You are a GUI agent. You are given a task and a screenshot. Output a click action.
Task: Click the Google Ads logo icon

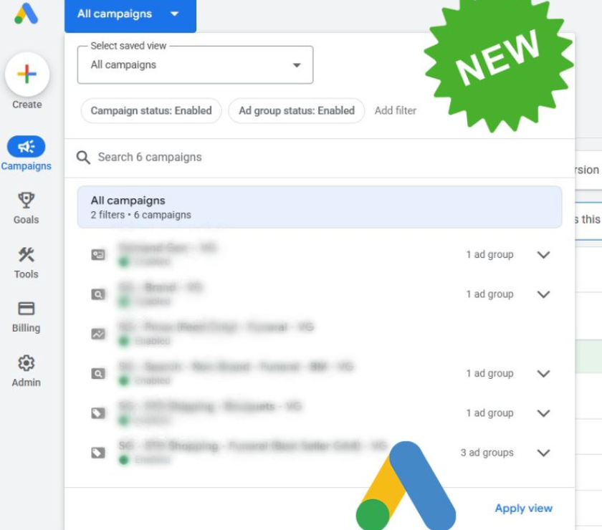pyautogui.click(x=26, y=14)
